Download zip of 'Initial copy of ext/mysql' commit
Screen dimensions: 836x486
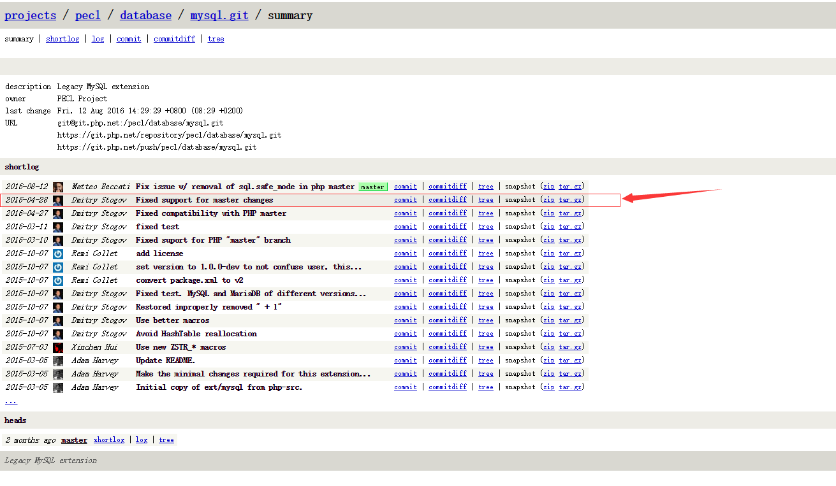[x=549, y=387]
